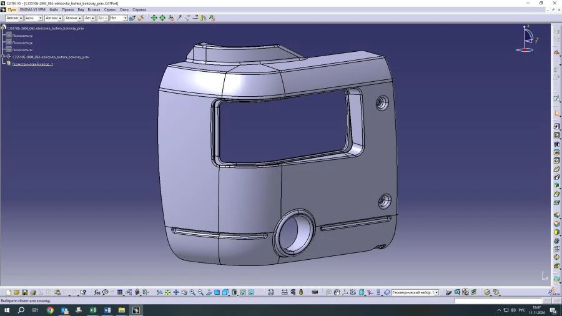
Task: Click Геометрический набор.1 in the tree
Action: 32,64
